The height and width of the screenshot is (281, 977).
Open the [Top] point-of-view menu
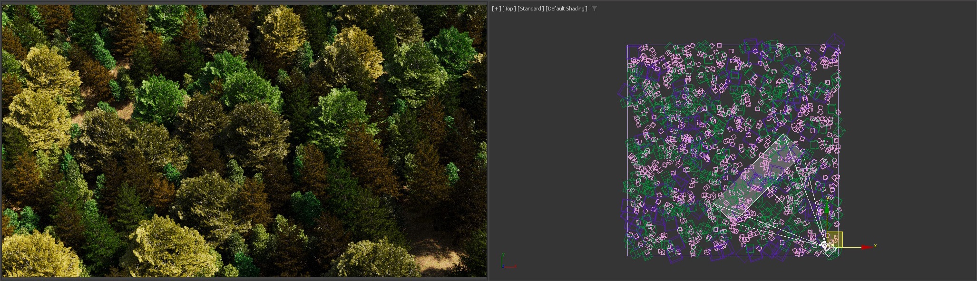pos(509,9)
